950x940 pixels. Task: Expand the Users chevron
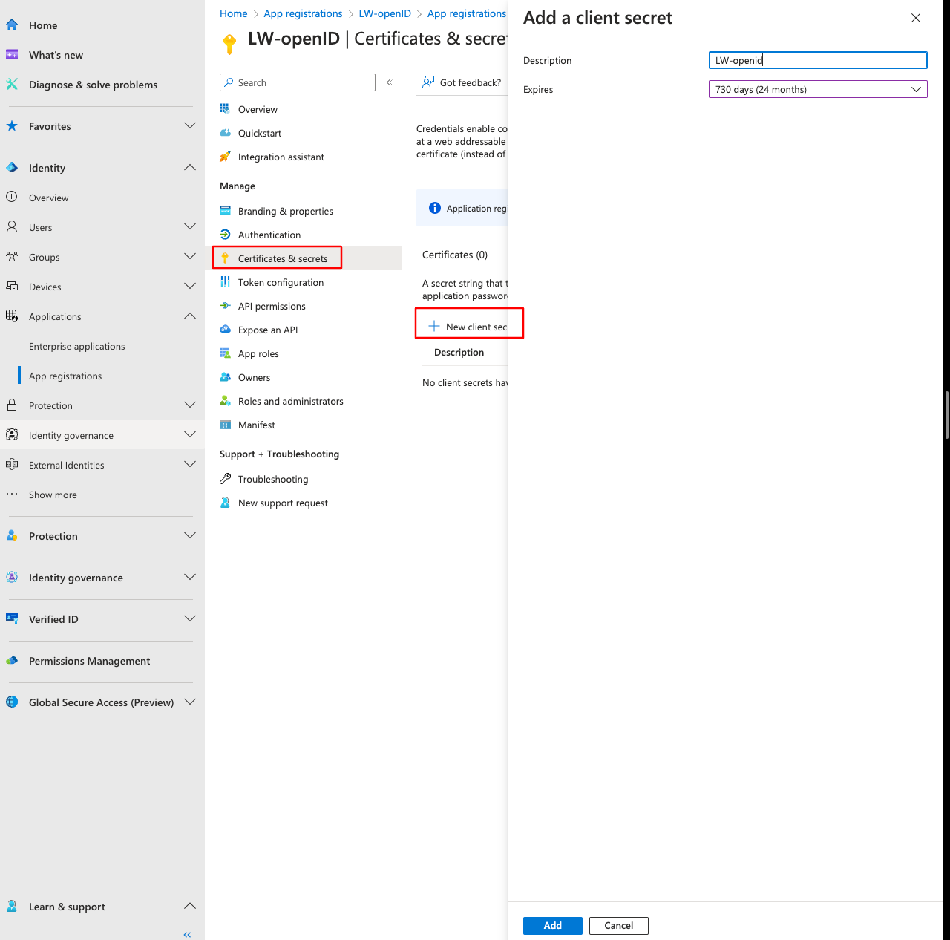pos(190,226)
